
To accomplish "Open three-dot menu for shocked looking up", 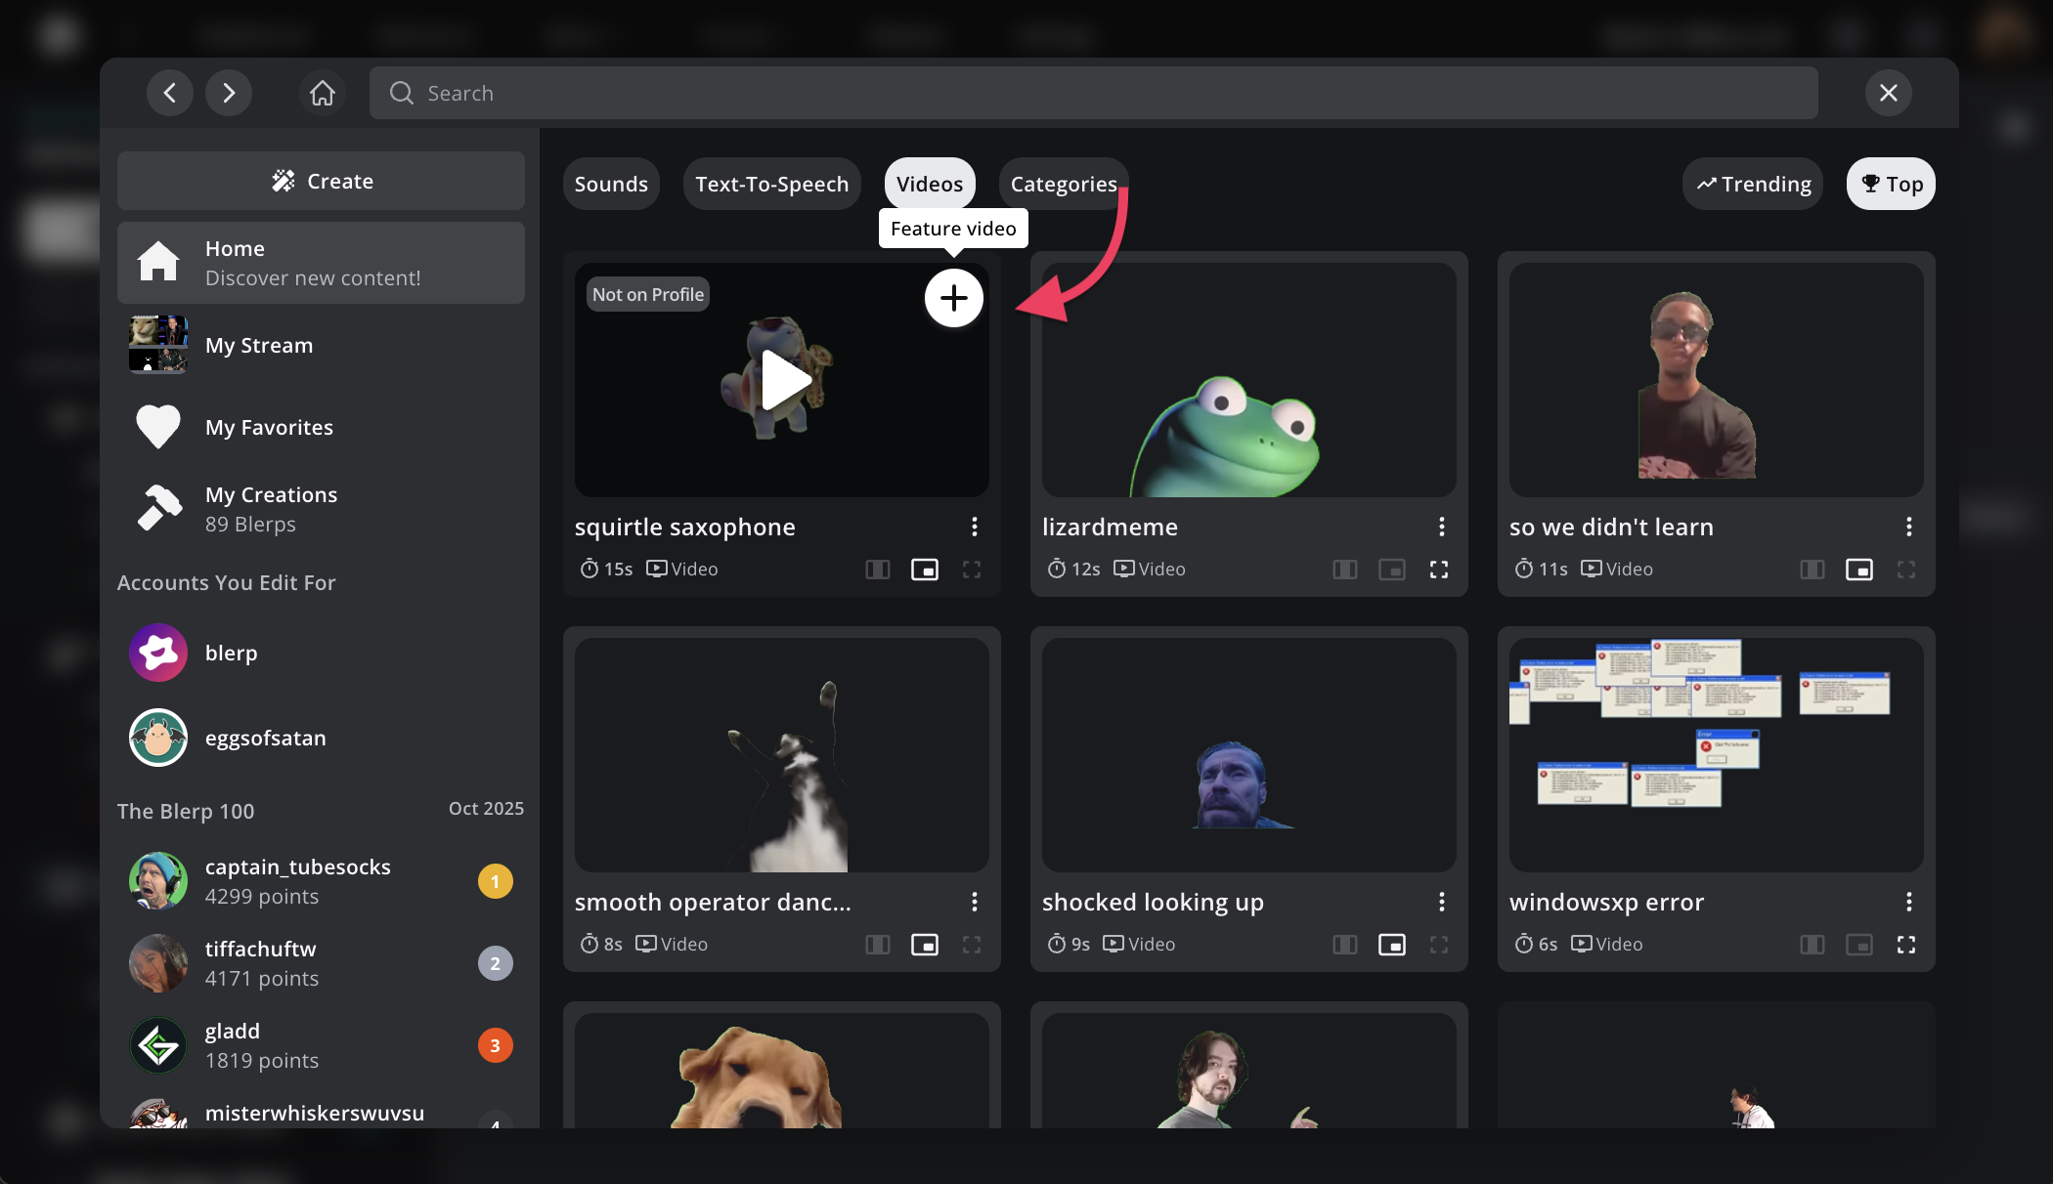I will coord(1441,903).
